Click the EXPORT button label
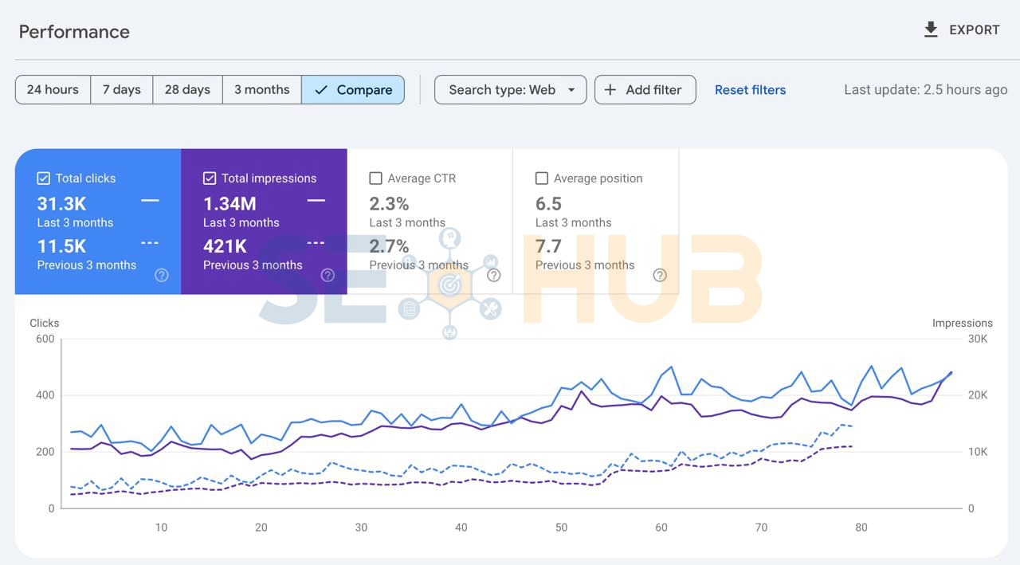 (x=974, y=30)
